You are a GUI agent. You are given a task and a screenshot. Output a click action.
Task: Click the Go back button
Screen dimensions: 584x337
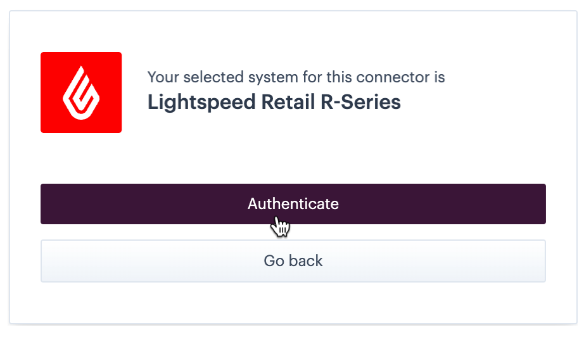[x=293, y=261]
